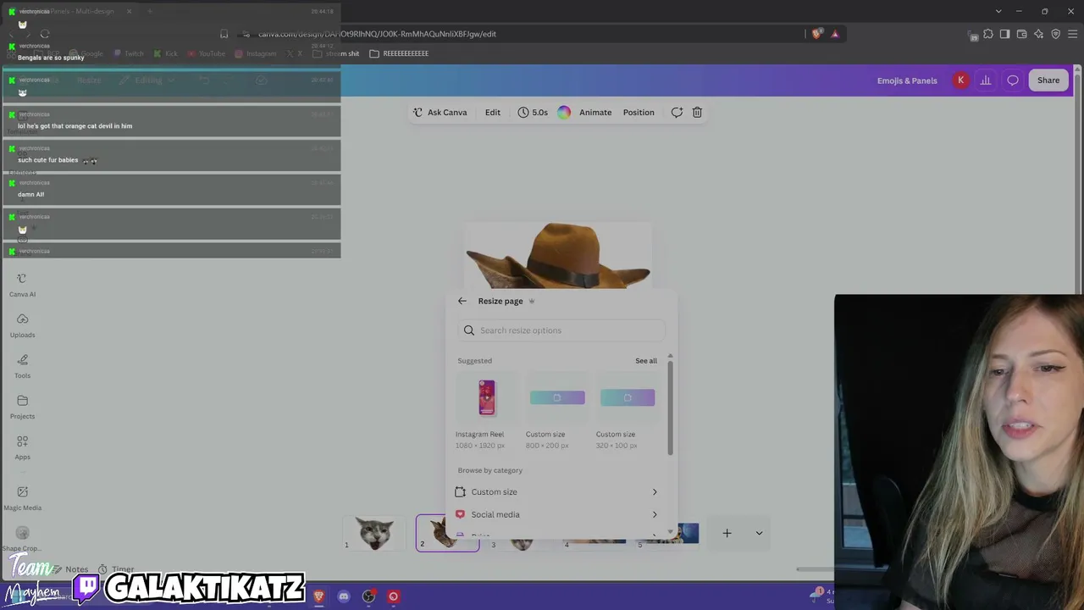This screenshot has height=610, width=1084.
Task: Open the K account avatar
Action: click(960, 80)
